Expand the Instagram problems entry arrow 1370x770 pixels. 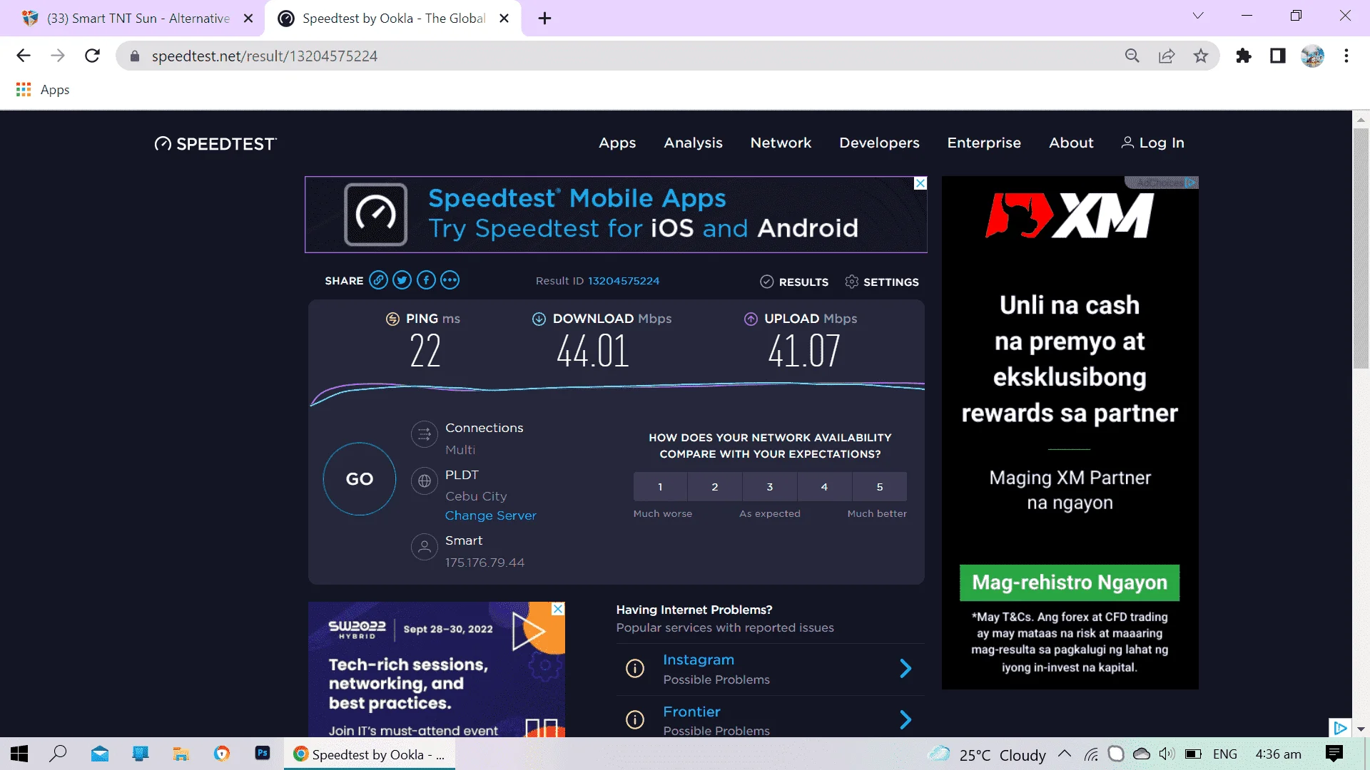pyautogui.click(x=905, y=668)
